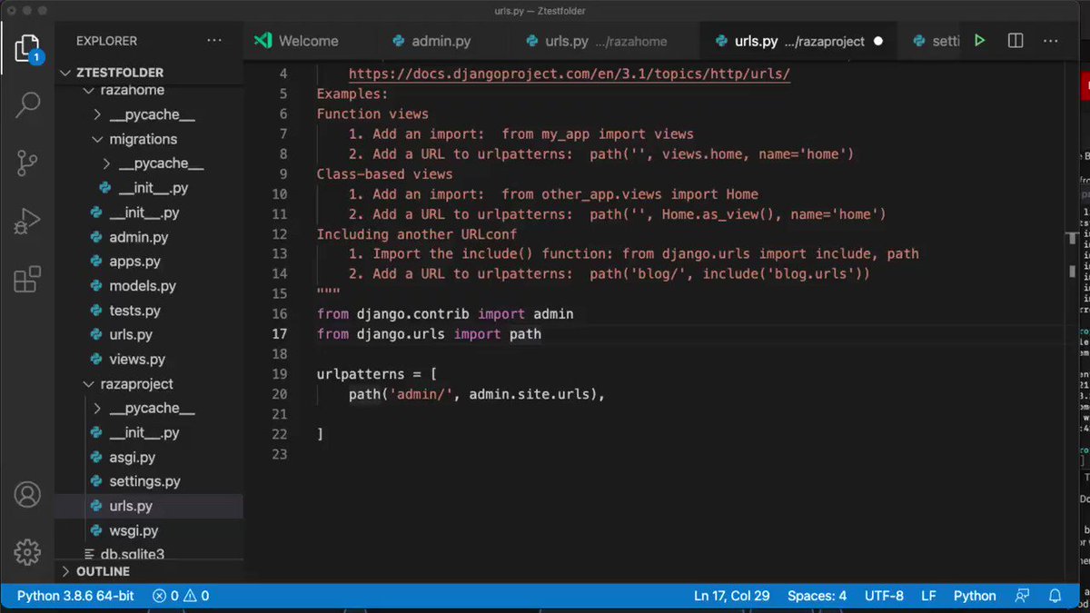This screenshot has width=1090, height=613.
Task: Open the Search view icon
Action: (27, 104)
